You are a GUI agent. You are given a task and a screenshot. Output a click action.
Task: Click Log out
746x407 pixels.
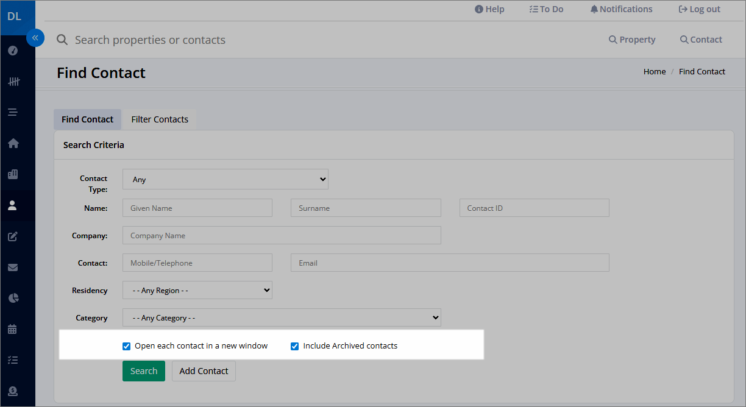coord(700,9)
